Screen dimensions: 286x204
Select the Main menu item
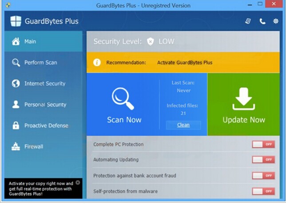(x=44, y=41)
